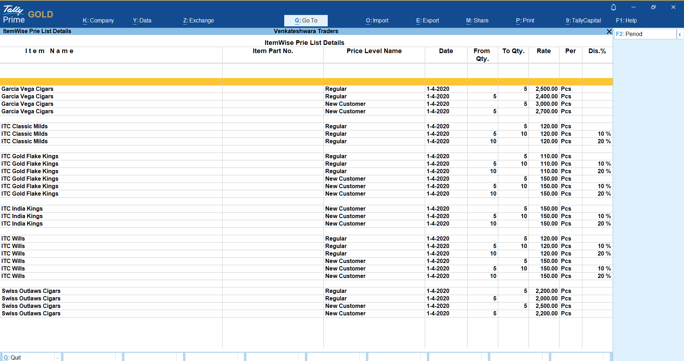The height and width of the screenshot is (361, 684).
Task: Open the Share menu
Action: pyautogui.click(x=477, y=21)
